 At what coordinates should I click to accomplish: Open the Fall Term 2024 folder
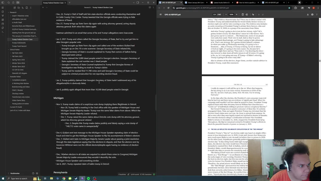17,53
